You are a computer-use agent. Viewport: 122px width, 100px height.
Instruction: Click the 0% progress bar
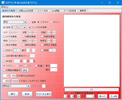tap(91, 90)
